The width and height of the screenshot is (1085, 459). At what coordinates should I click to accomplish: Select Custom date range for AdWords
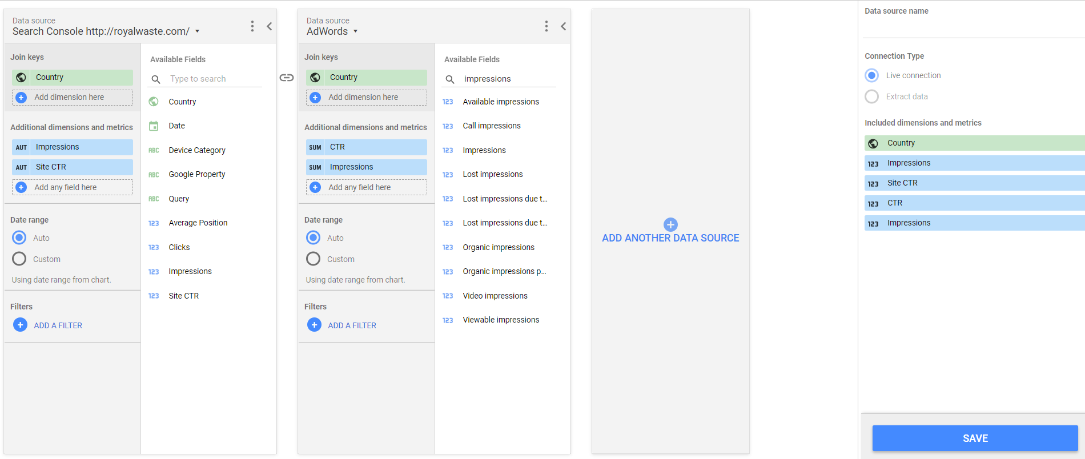314,259
